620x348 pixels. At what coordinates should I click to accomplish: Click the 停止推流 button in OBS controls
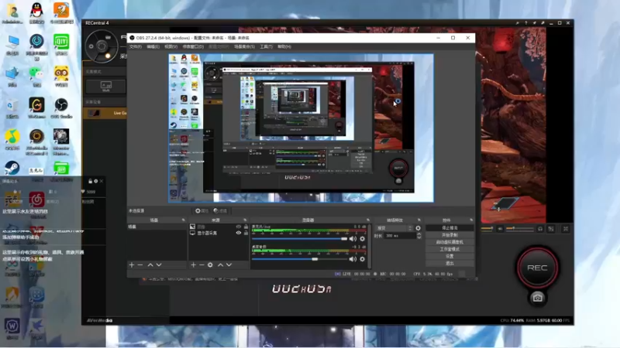click(x=449, y=228)
